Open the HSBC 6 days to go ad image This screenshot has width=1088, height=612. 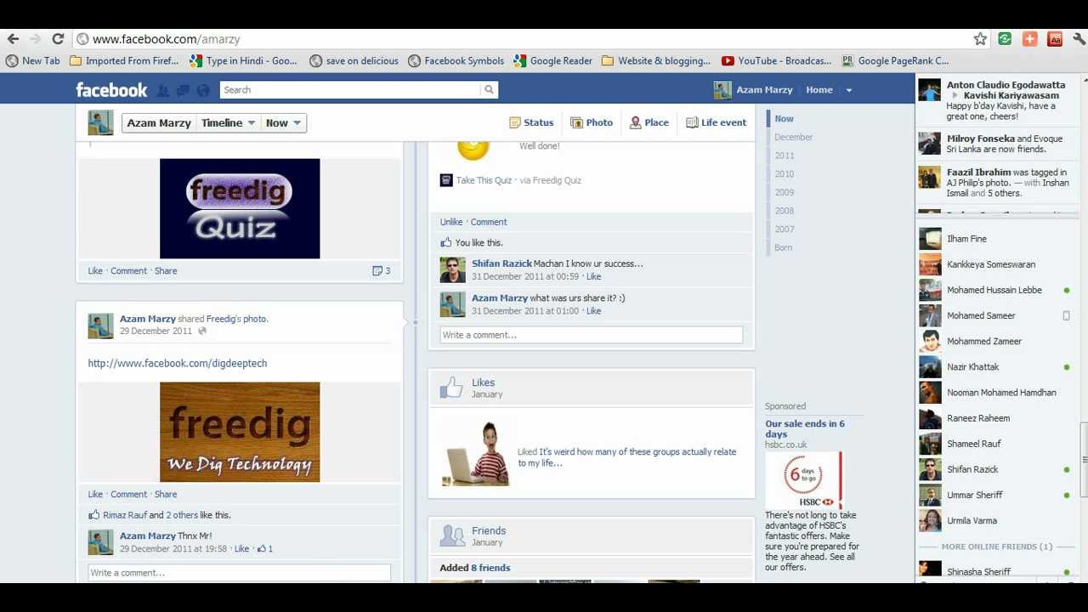(x=804, y=480)
